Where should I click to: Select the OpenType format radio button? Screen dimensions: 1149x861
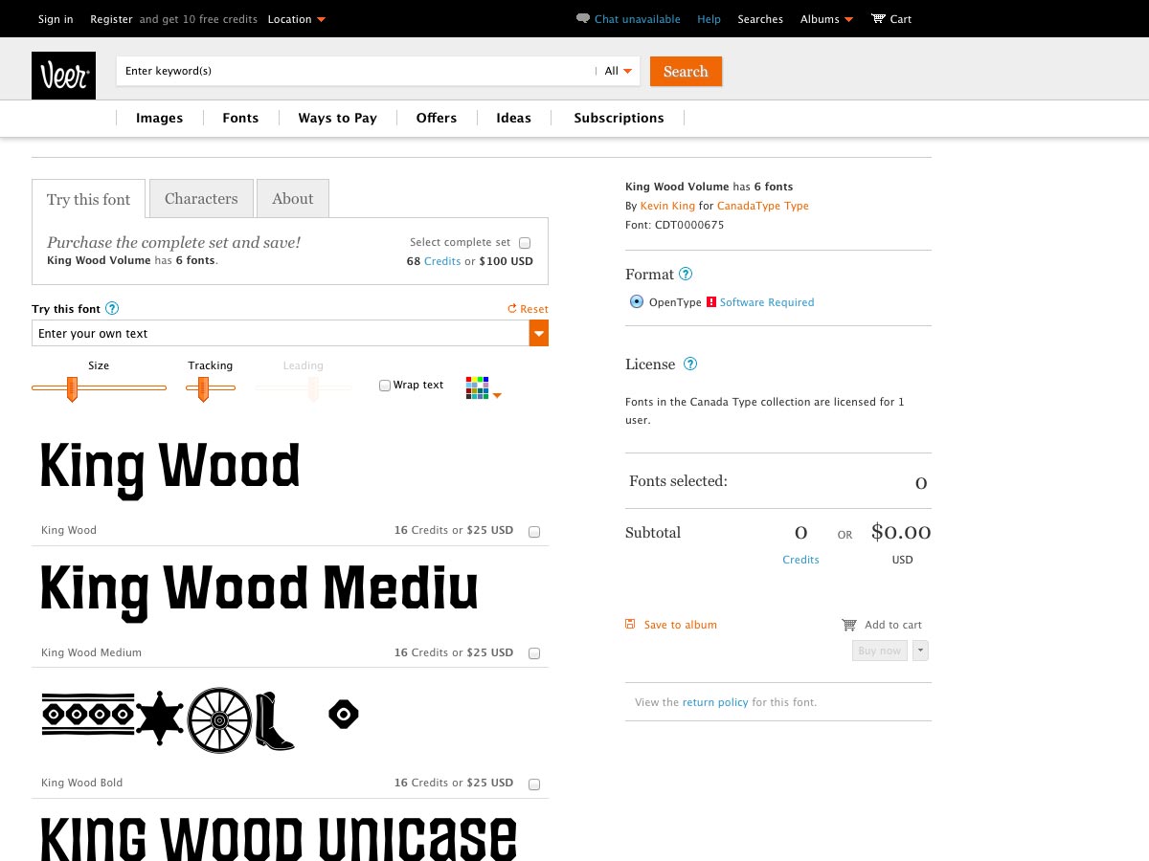(x=637, y=302)
